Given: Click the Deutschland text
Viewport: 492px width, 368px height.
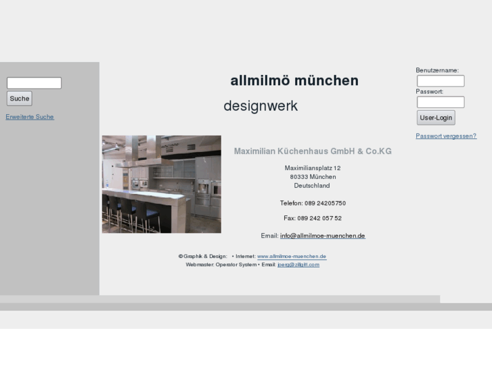Looking at the screenshot, I should tap(312, 186).
